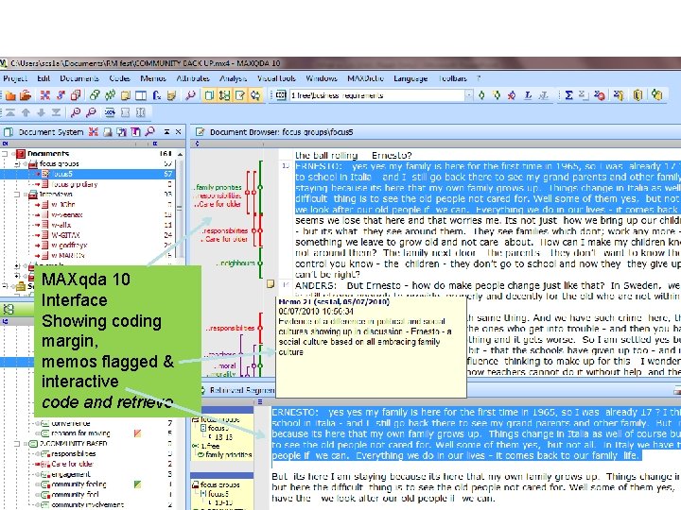
Task: Select the 'focus grp diary' document
Action: click(x=75, y=184)
